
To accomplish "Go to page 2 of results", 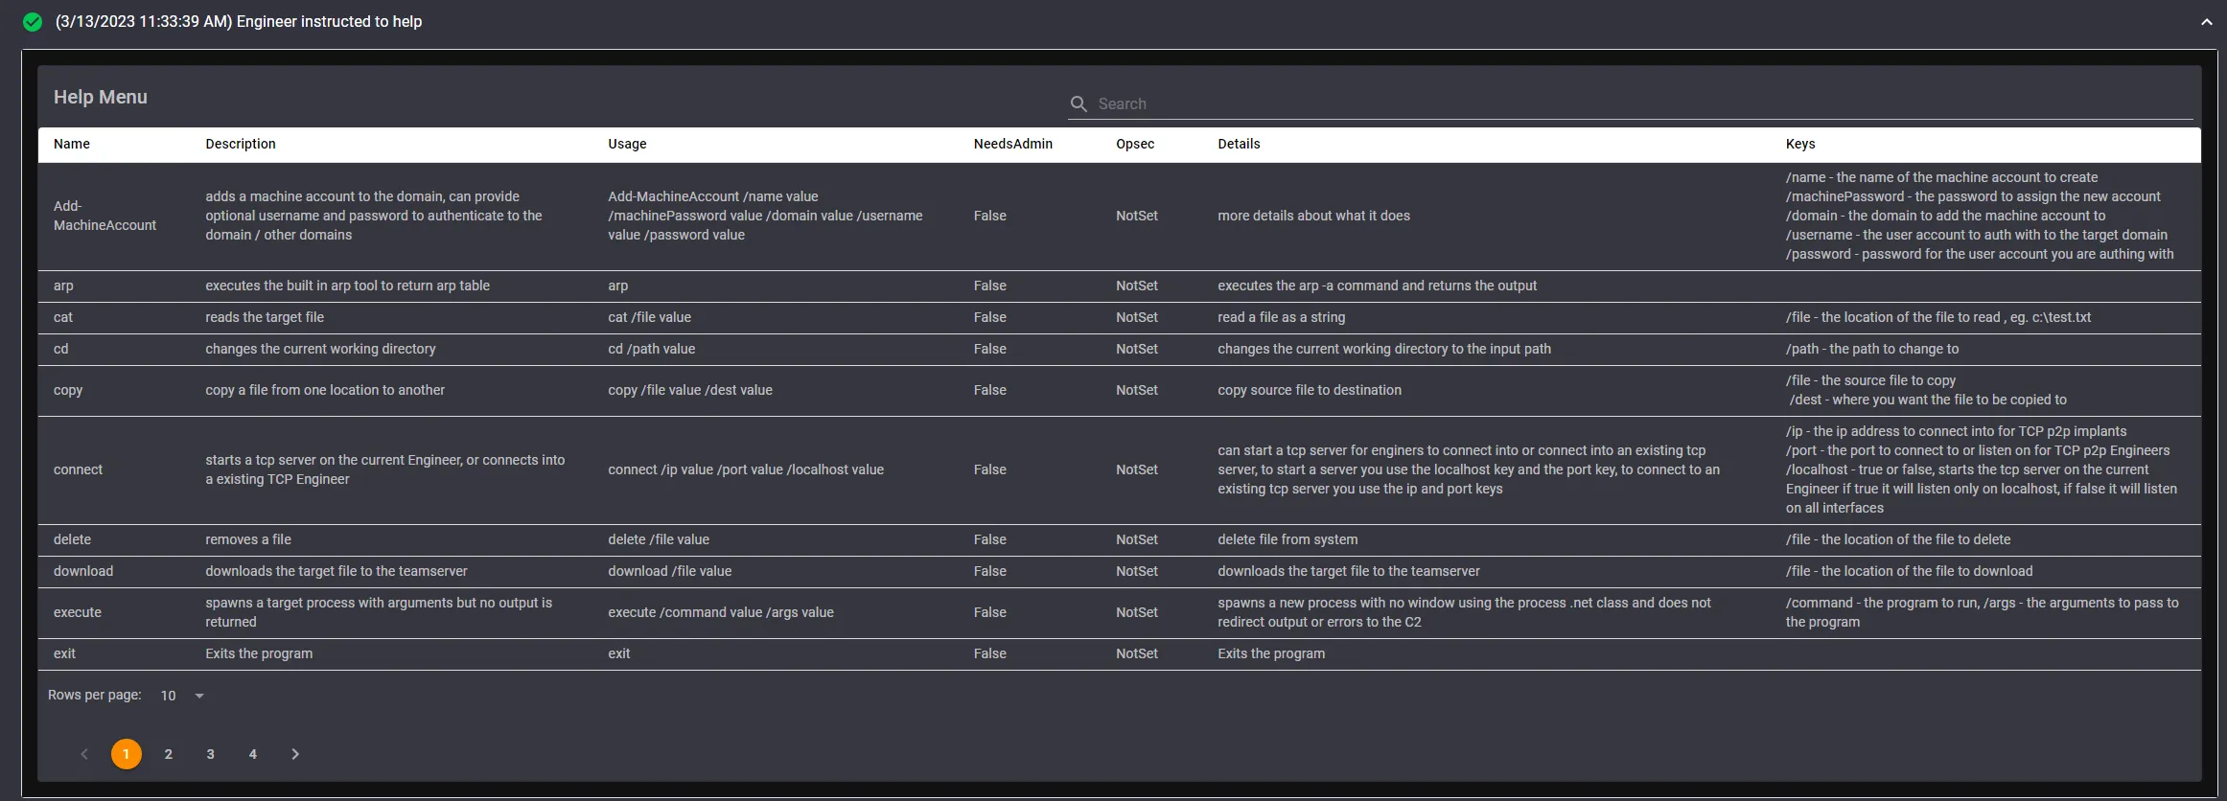I will [x=169, y=754].
